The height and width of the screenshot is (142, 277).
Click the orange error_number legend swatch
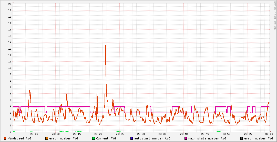47,138
